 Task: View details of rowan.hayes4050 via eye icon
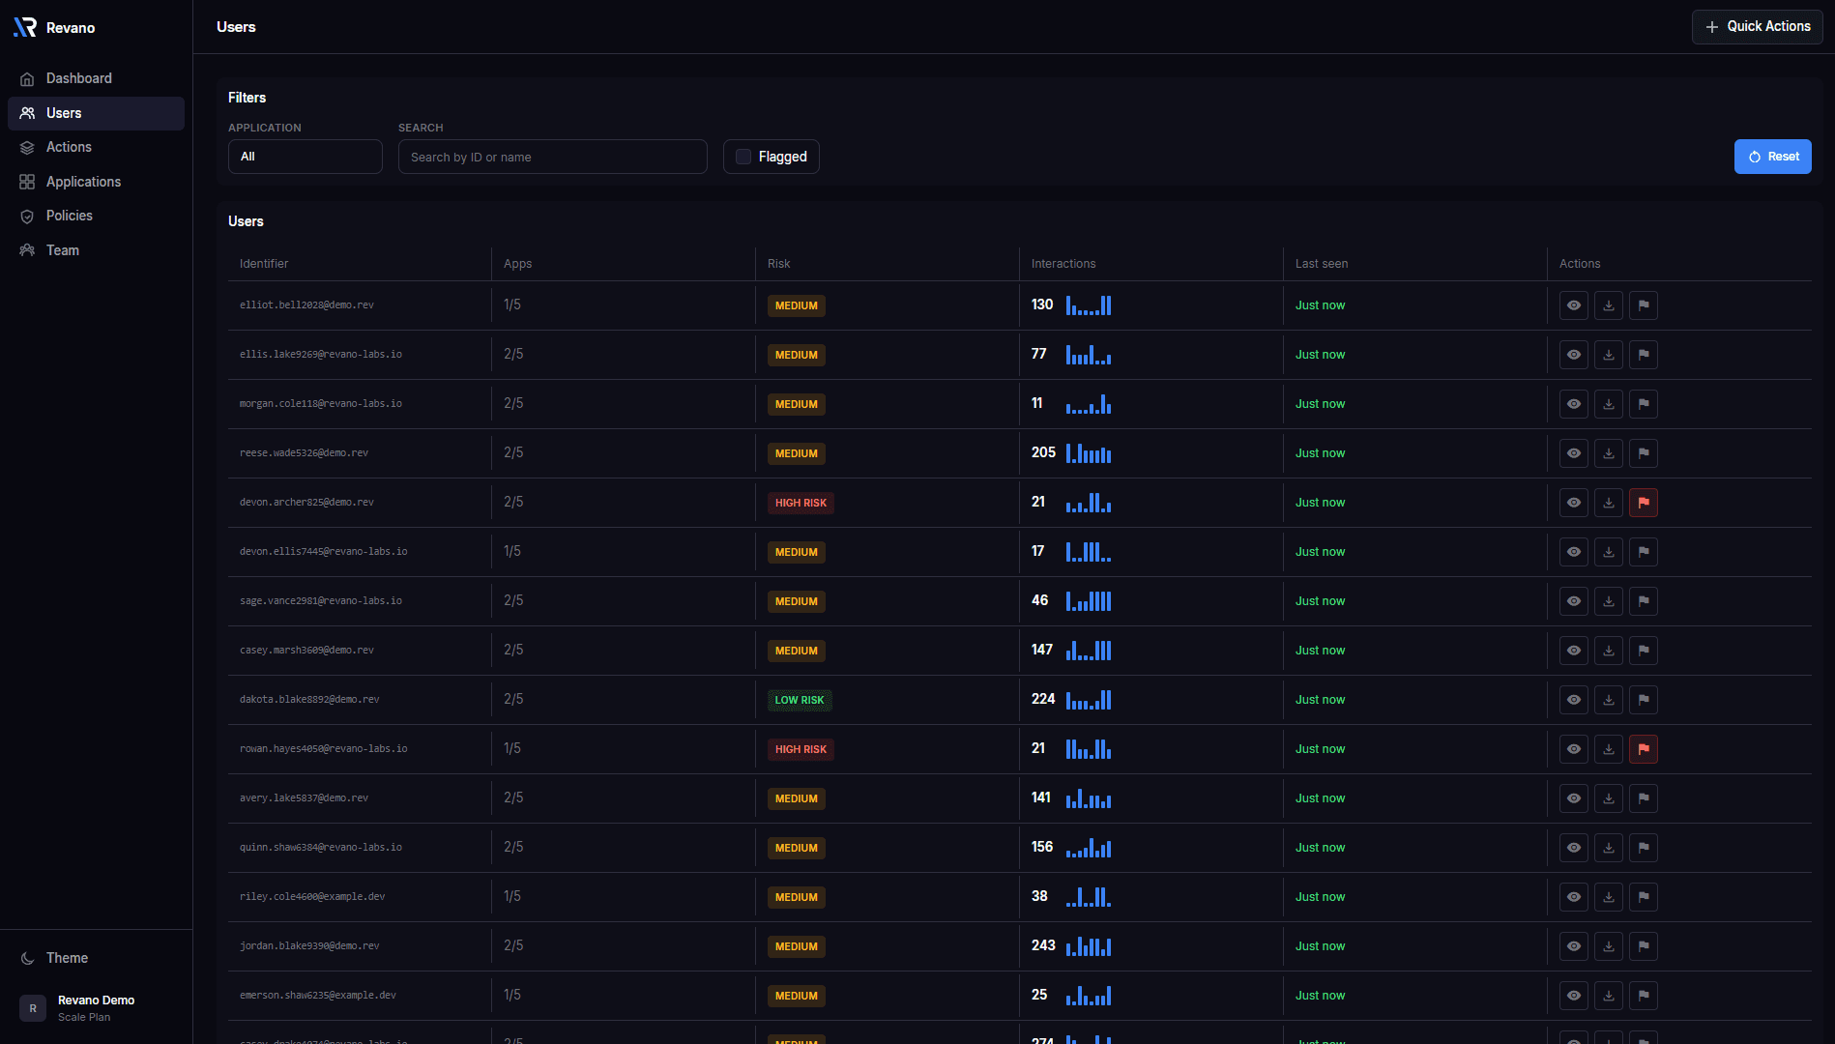(x=1574, y=748)
